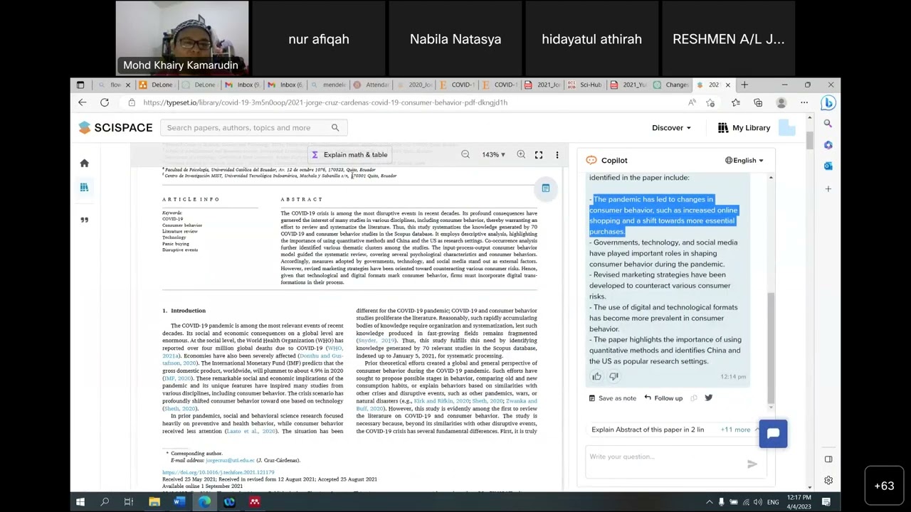
Task: Click the SciSpace home sidebar icon
Action: click(x=84, y=163)
